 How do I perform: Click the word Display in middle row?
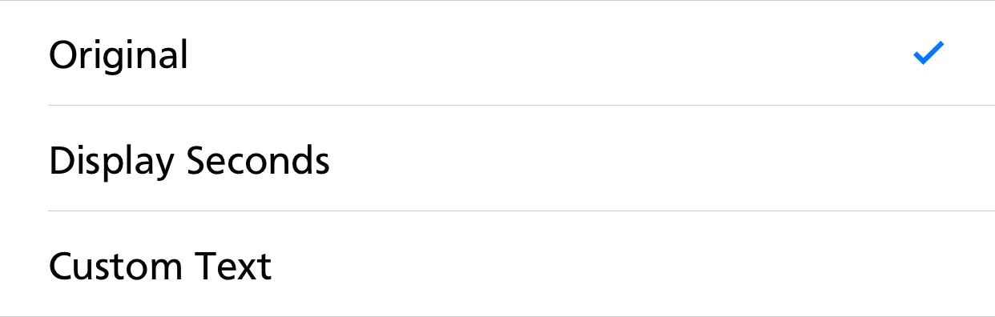click(x=111, y=163)
